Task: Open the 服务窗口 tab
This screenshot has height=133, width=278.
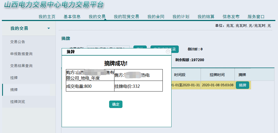Action: click(x=256, y=16)
